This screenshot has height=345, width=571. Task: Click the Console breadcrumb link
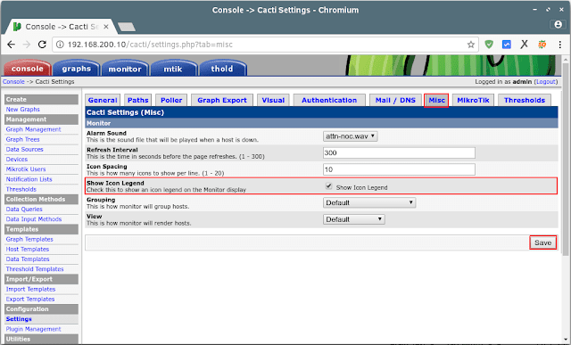[x=14, y=81]
